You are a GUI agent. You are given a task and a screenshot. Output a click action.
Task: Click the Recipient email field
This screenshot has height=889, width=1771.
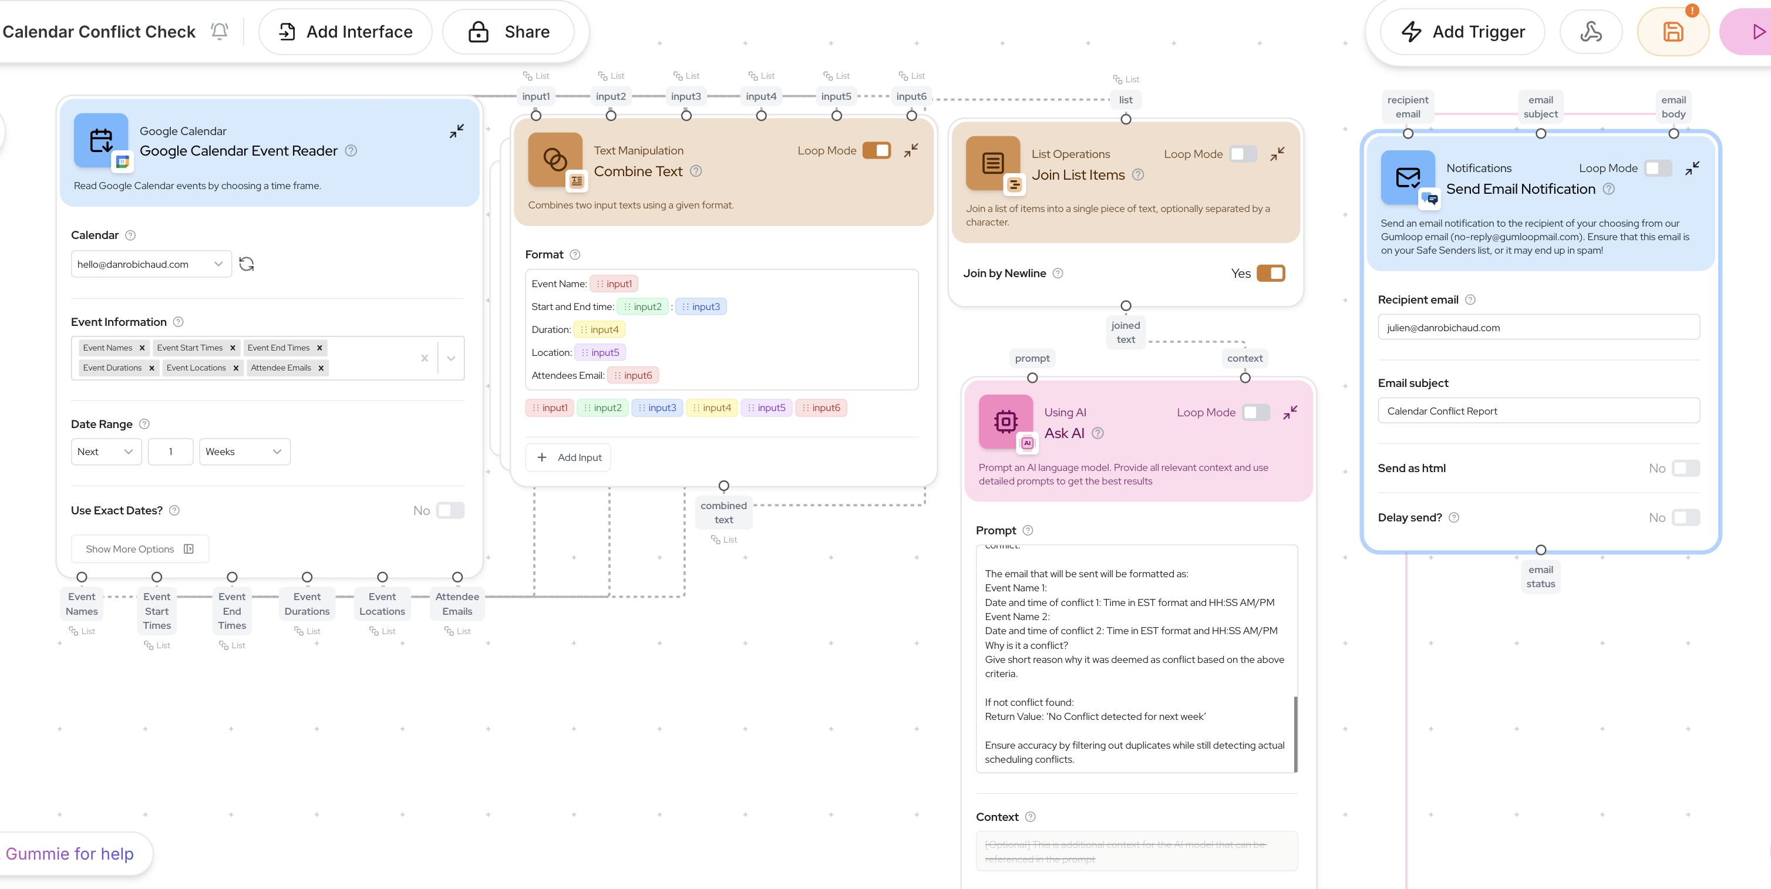coord(1538,327)
